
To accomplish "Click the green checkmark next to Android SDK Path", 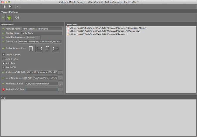I will click(x=3, y=83).
